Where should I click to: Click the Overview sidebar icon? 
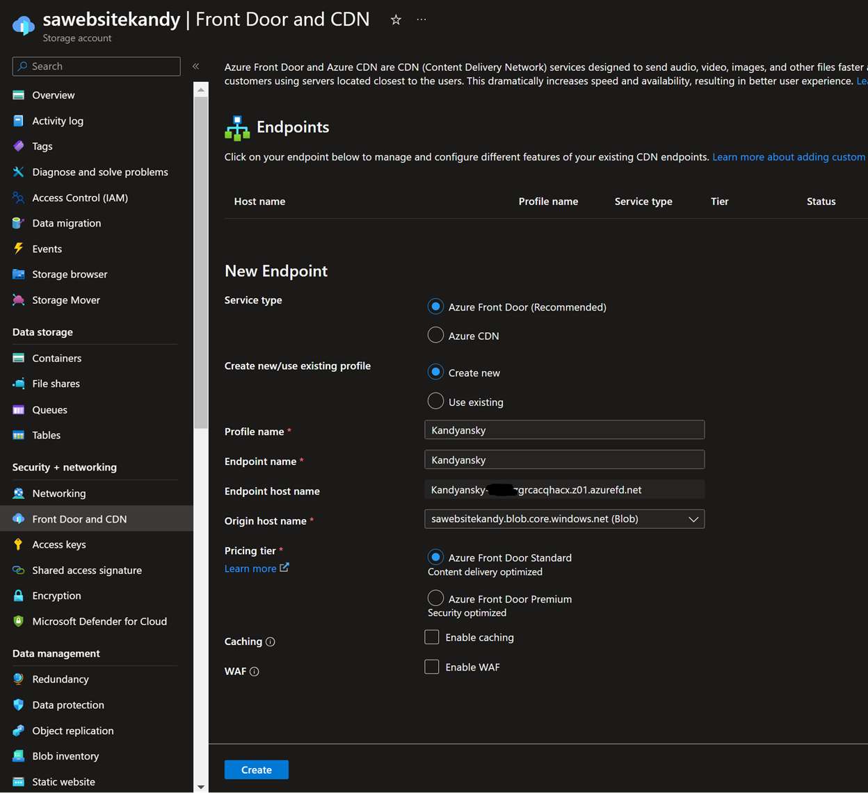point(19,95)
